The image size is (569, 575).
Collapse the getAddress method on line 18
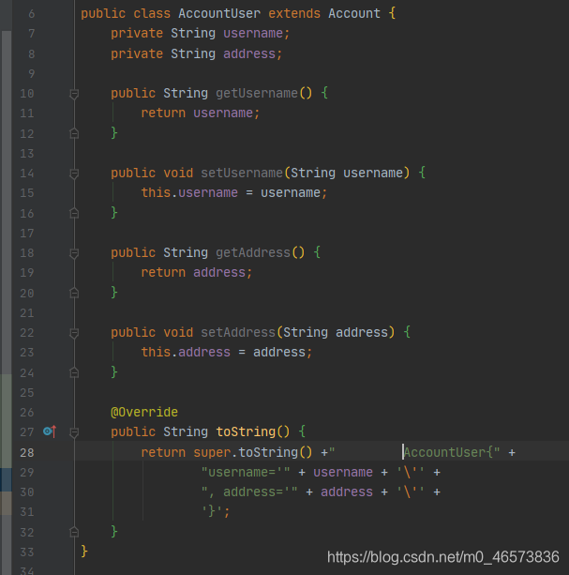(74, 253)
